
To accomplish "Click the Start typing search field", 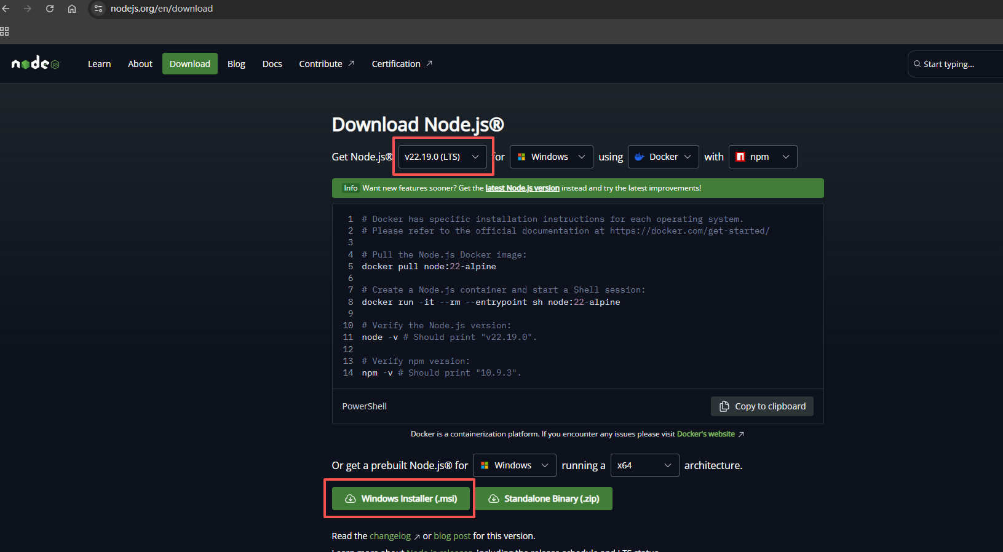I will (x=955, y=64).
